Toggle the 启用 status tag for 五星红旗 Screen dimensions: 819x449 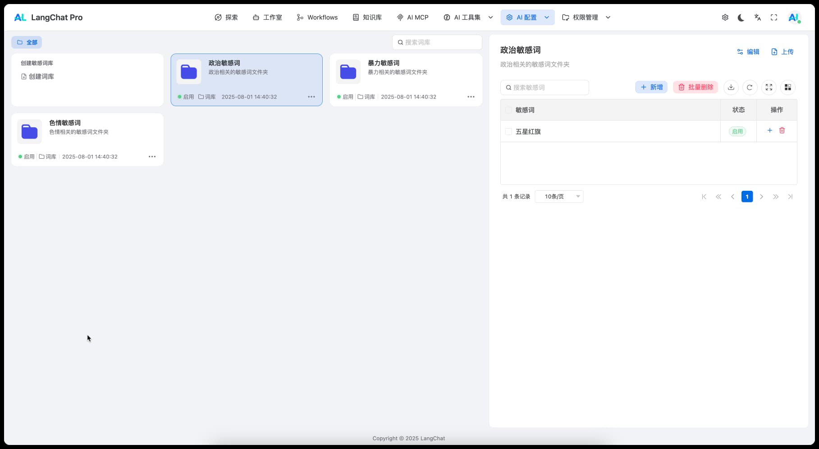[737, 132]
